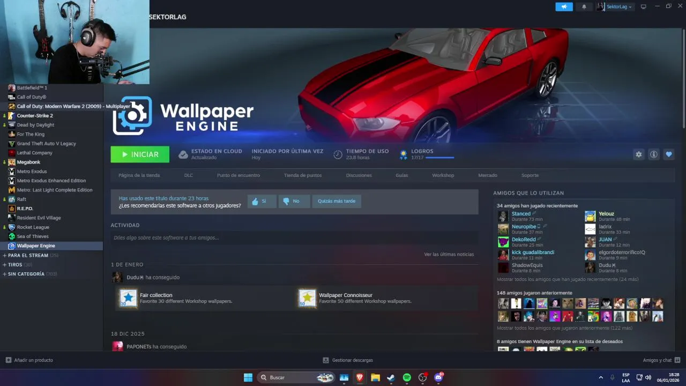Open the Discusiones tab

pos(359,175)
